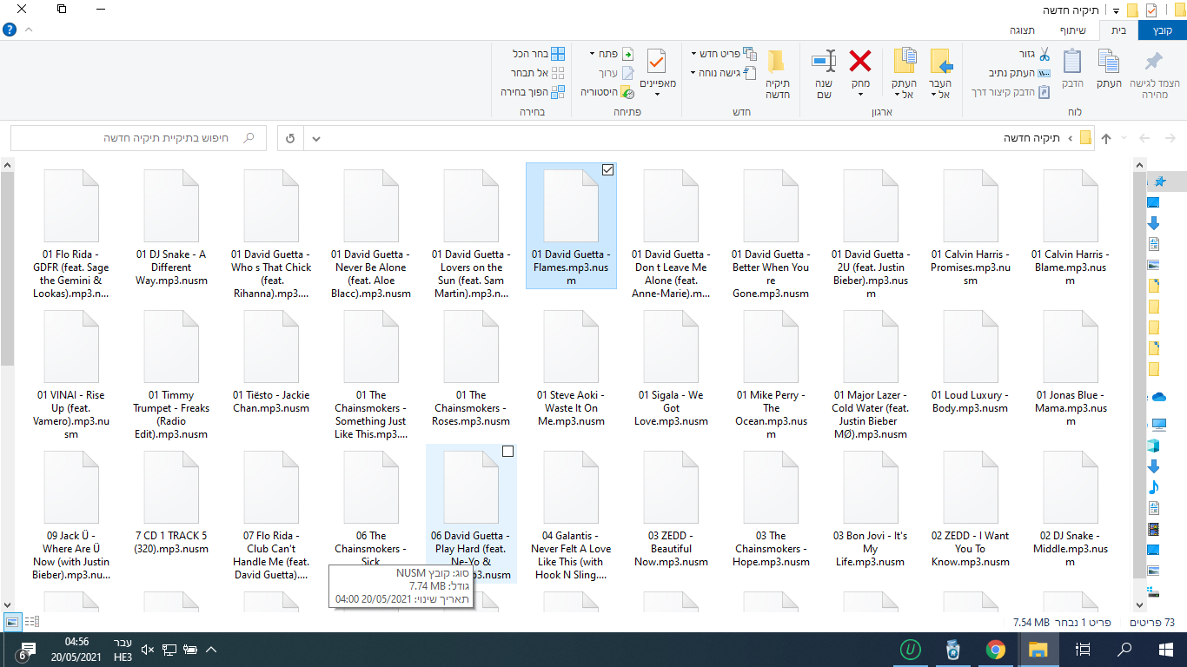Switch to the Home (בית) tab
This screenshot has width=1187, height=667.
(x=1119, y=30)
